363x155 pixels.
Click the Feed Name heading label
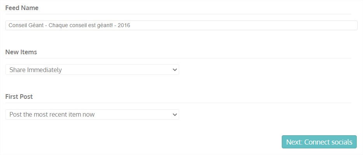click(22, 8)
